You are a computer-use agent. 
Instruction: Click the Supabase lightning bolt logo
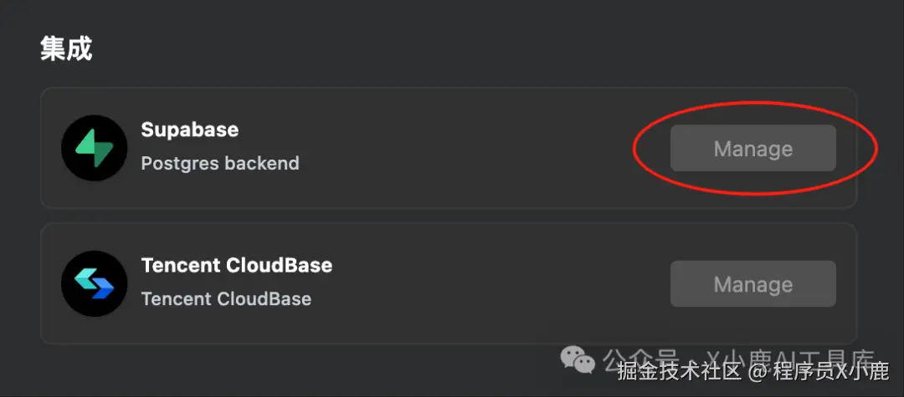click(94, 148)
